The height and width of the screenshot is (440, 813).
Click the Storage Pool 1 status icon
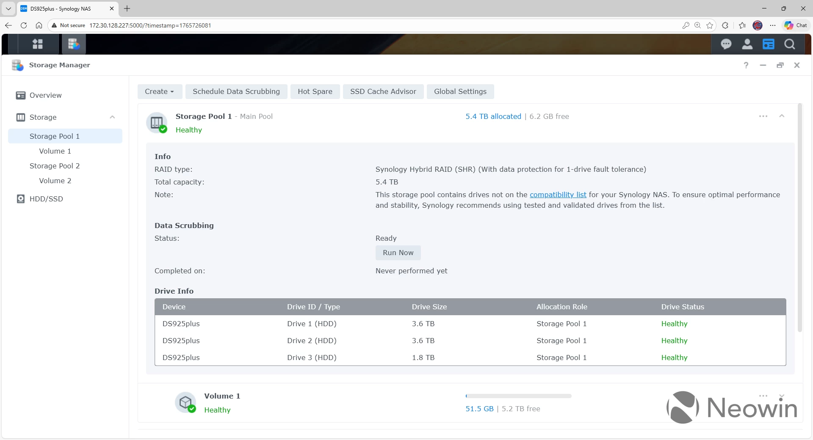157,123
